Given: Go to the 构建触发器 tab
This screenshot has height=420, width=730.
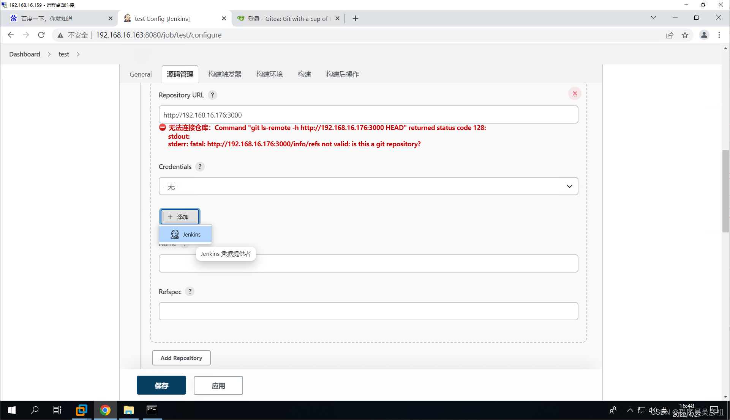Looking at the screenshot, I should [225, 74].
